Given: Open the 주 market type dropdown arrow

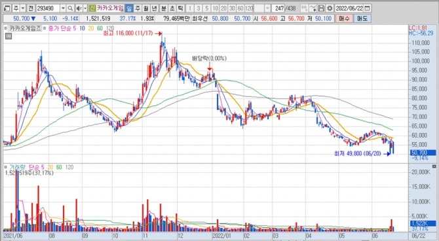Looking at the screenshot, I should click(x=23, y=9).
